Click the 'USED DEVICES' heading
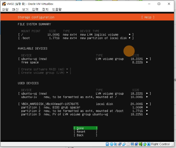Screen dimensions: 176x148 (x=28, y=83)
